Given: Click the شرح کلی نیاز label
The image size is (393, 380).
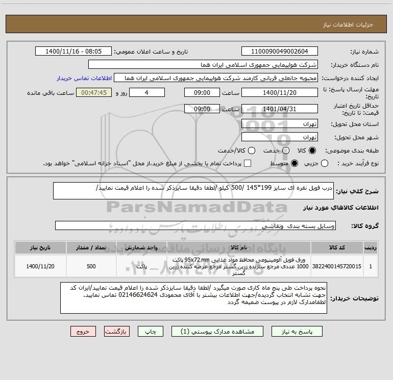Looking at the screenshot, I should coord(357,191).
